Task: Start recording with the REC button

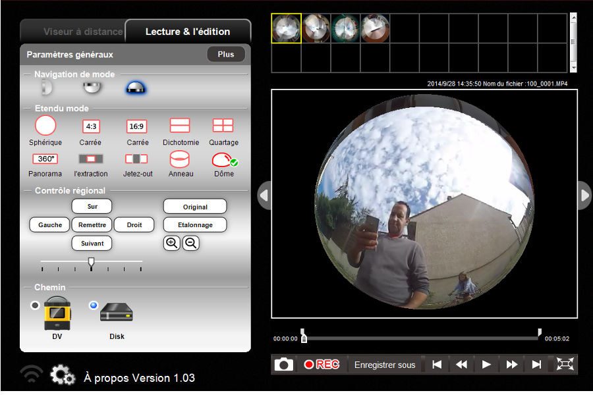Action: pos(322,365)
